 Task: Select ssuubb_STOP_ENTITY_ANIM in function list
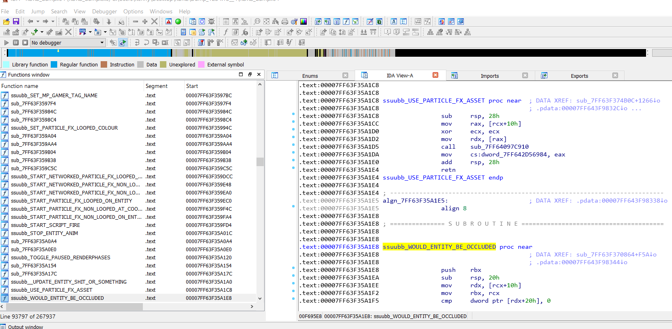point(44,233)
